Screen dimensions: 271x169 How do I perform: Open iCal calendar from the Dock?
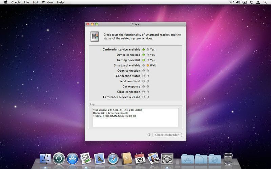point(140,158)
